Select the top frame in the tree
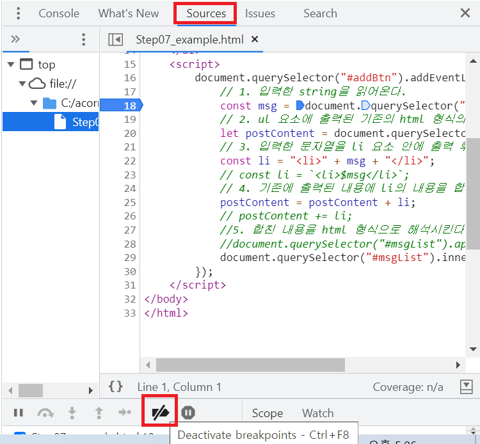This screenshot has height=444, width=480. click(x=47, y=65)
